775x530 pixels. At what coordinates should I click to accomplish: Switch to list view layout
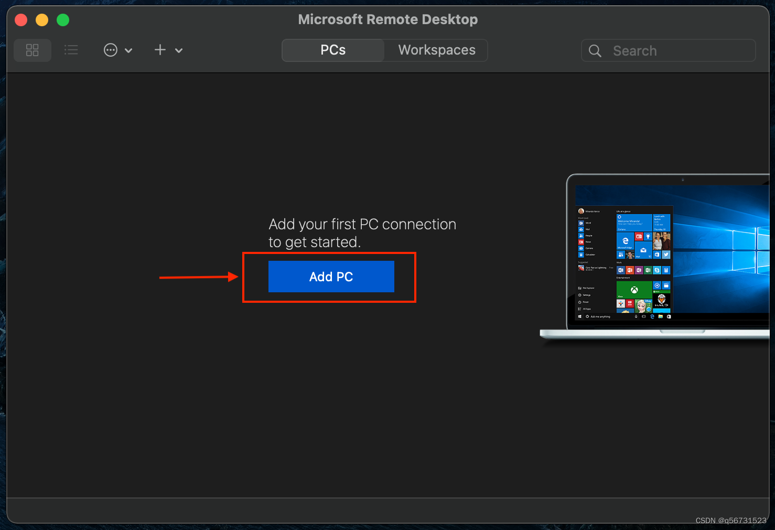click(x=71, y=50)
